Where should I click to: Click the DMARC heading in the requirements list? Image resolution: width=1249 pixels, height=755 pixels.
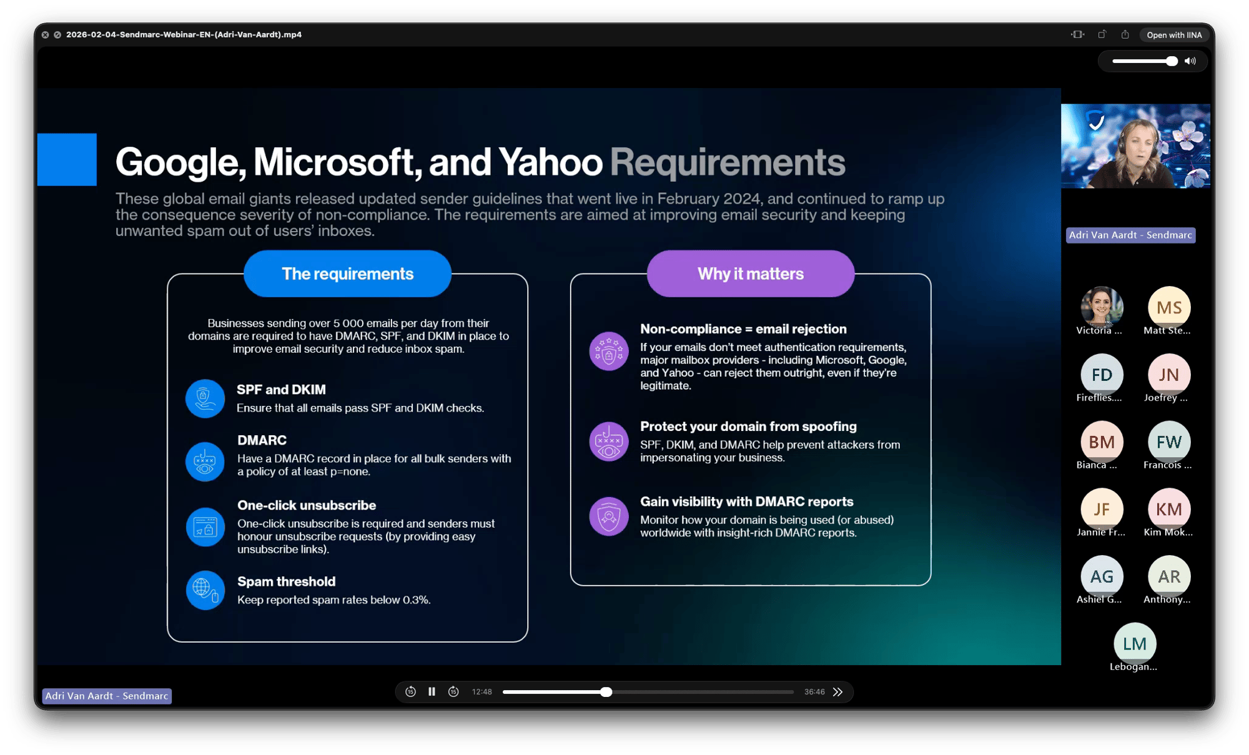point(262,440)
